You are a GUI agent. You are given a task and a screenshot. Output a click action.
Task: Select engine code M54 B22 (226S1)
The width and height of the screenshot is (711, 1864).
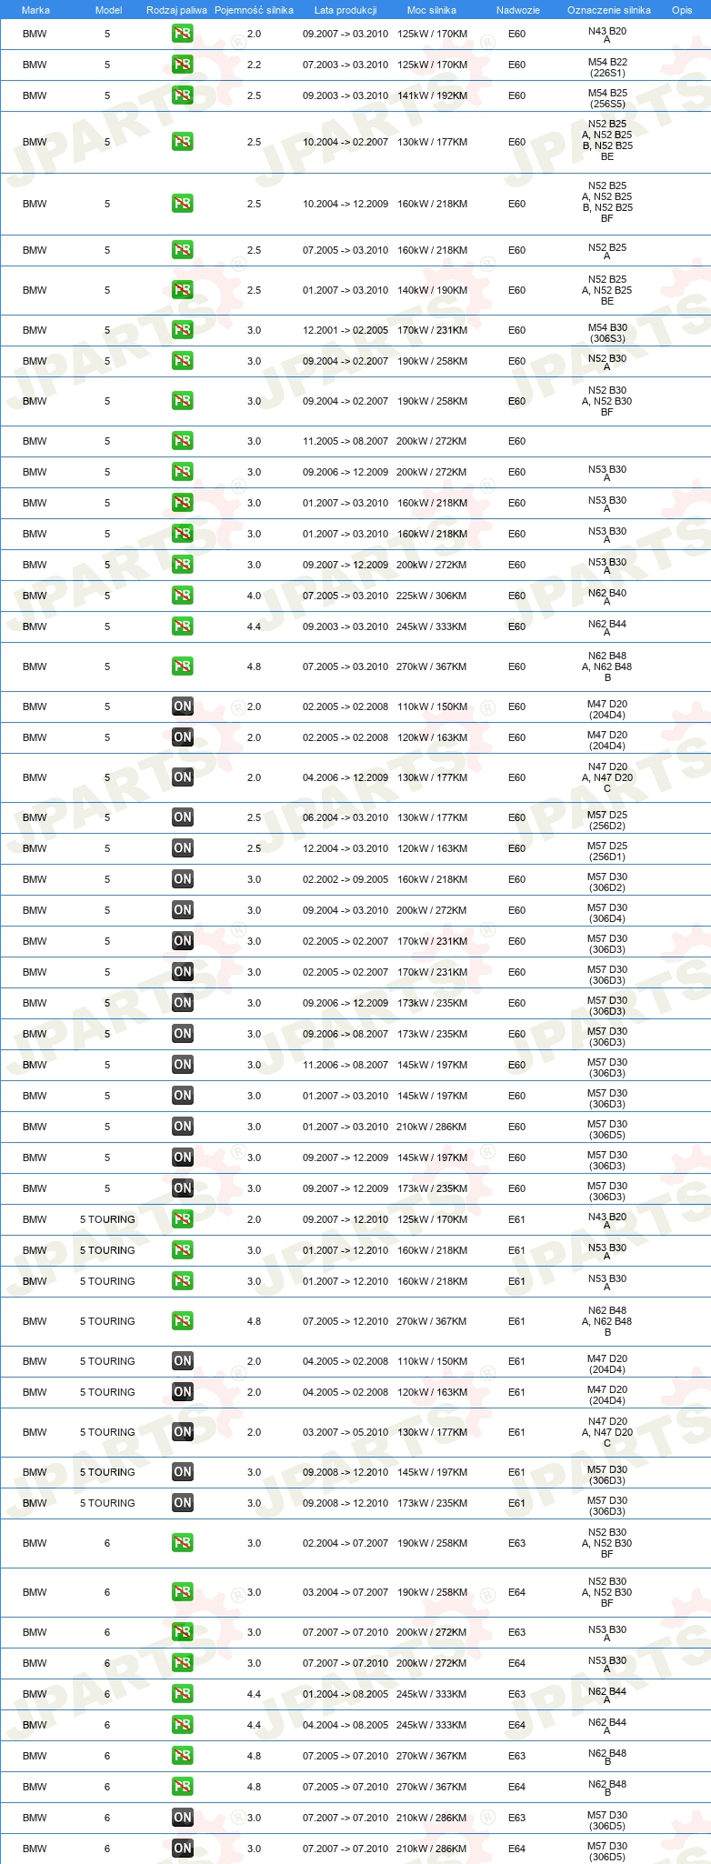pyautogui.click(x=607, y=67)
